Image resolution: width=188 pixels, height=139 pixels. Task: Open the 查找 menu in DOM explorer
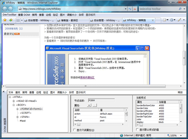[18, 92]
